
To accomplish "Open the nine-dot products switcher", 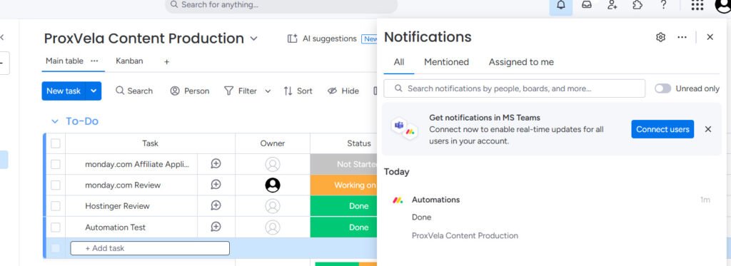I will pyautogui.click(x=697, y=5).
